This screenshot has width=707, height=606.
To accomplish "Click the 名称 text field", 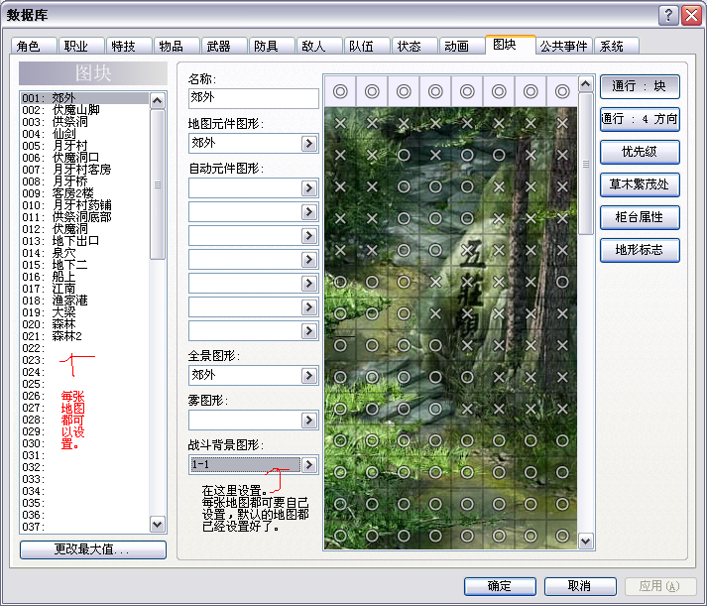I will point(254,98).
